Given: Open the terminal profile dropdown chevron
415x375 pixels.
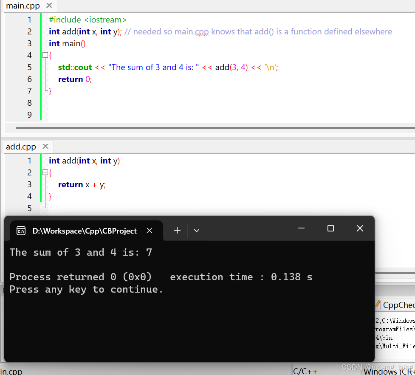Looking at the screenshot, I should coord(196,231).
